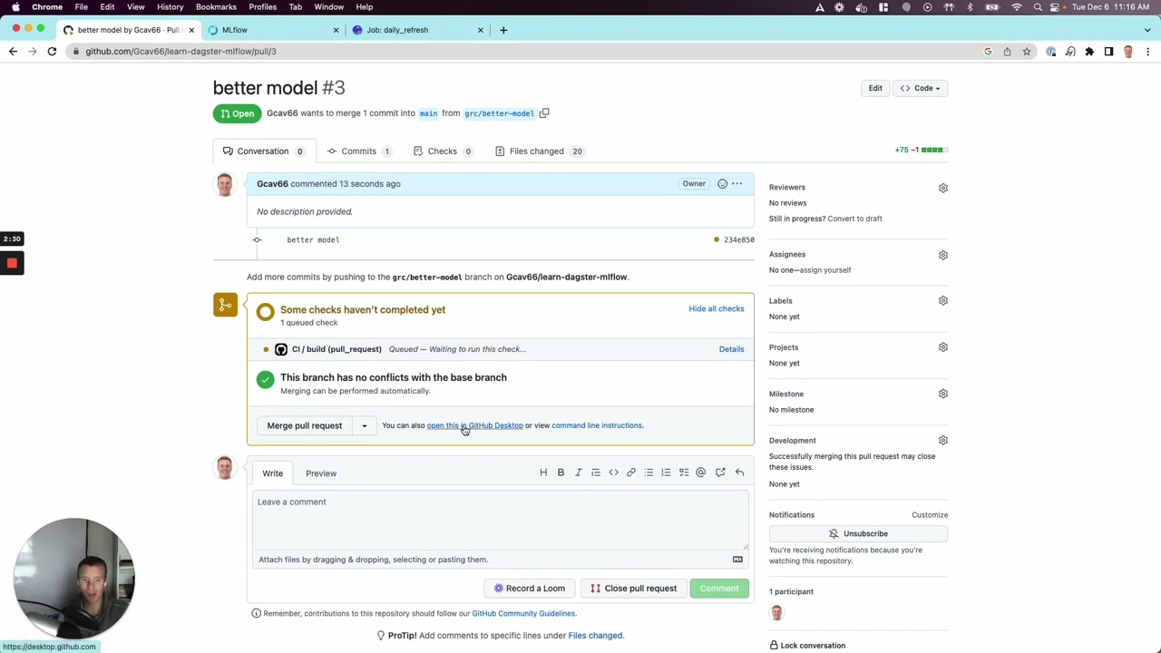Hide all checks
1161x653 pixels.
pyautogui.click(x=716, y=308)
